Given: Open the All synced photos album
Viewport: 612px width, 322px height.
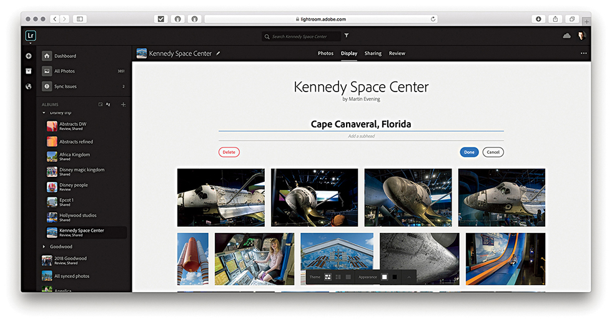Looking at the screenshot, I should click(x=84, y=276).
